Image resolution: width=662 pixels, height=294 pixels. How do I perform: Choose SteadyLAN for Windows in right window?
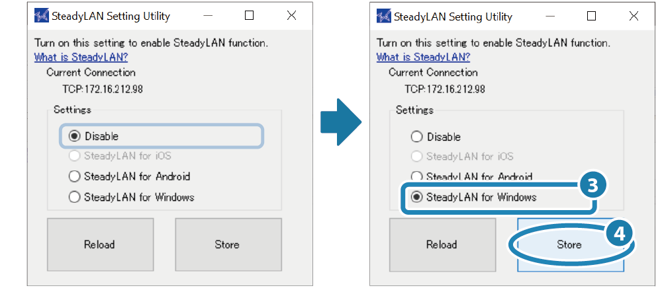tap(416, 197)
